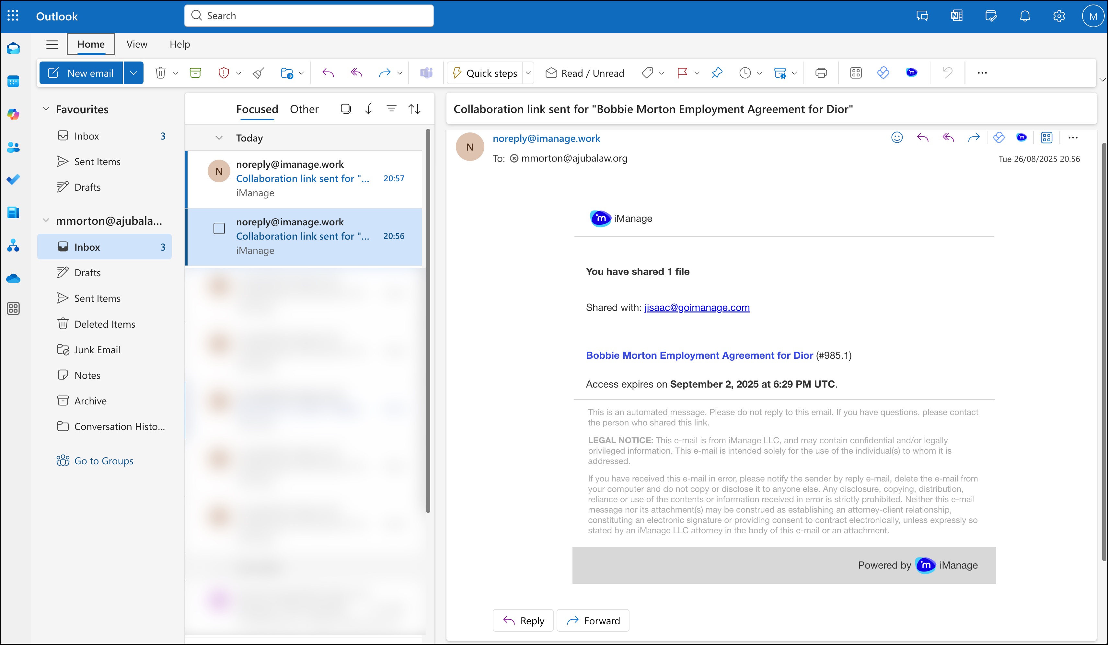The width and height of the screenshot is (1108, 645).
Task: Toggle the select all messages checkbox icon
Action: (x=346, y=108)
